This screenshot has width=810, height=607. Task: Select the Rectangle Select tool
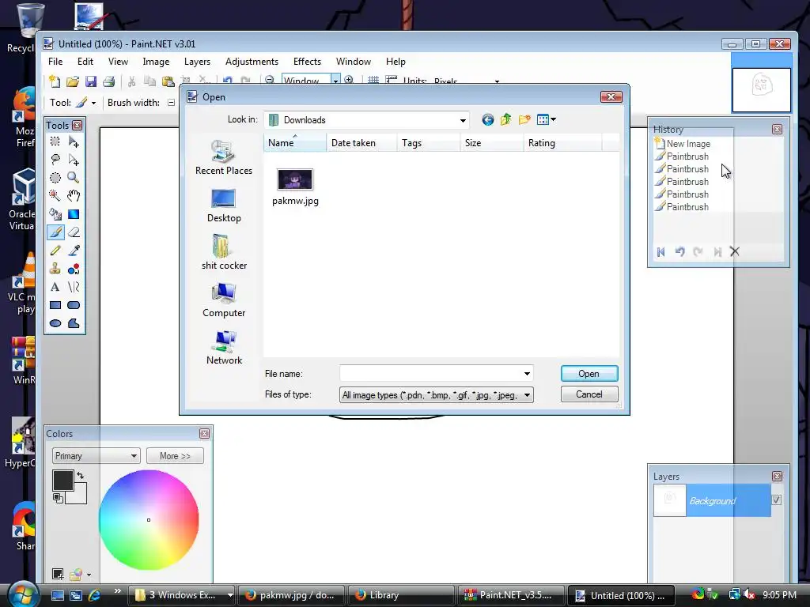click(55, 141)
